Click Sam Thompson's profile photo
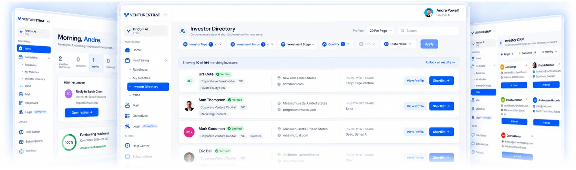This screenshot has height=170, width=576. 189,106
